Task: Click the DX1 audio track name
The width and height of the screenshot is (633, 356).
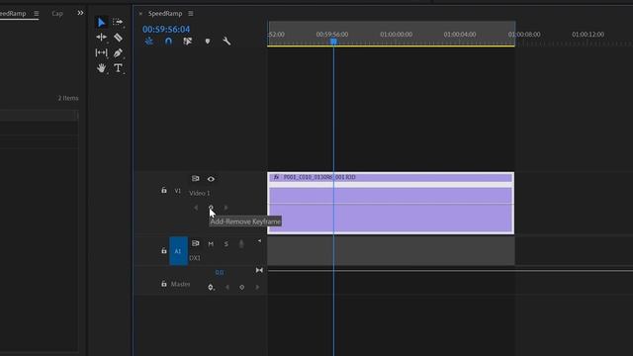Action: tap(195, 258)
